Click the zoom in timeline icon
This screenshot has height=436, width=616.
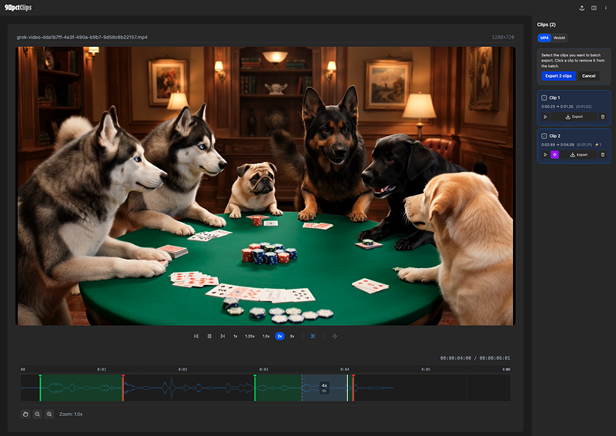pos(49,414)
